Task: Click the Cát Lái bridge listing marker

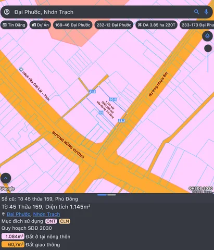Action: click(x=21, y=69)
